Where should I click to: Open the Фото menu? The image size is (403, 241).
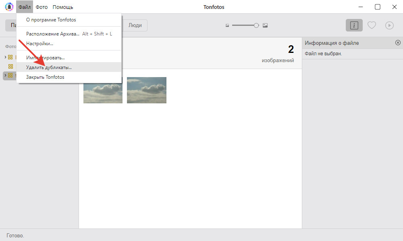tap(42, 7)
